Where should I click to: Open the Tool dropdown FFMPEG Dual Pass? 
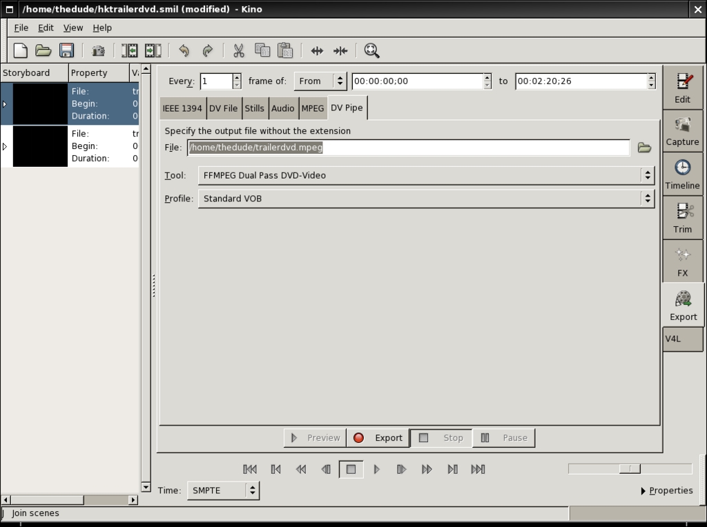(426, 175)
